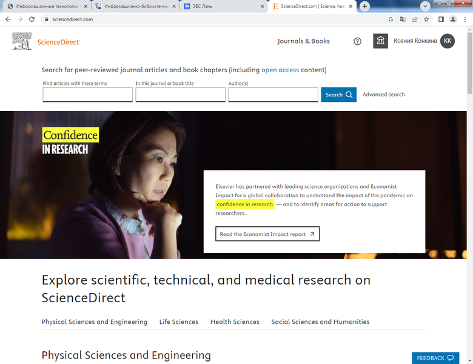
Task: Switch to the Информационно-библиотечный tab
Action: (x=135, y=6)
